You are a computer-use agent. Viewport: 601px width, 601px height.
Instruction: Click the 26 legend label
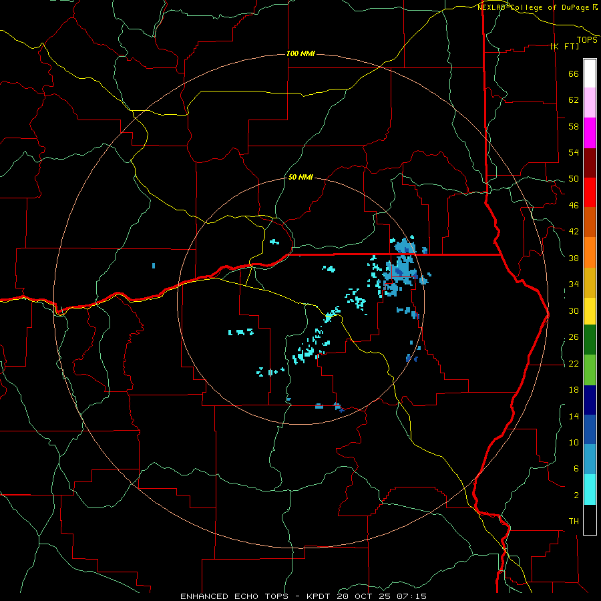(574, 337)
